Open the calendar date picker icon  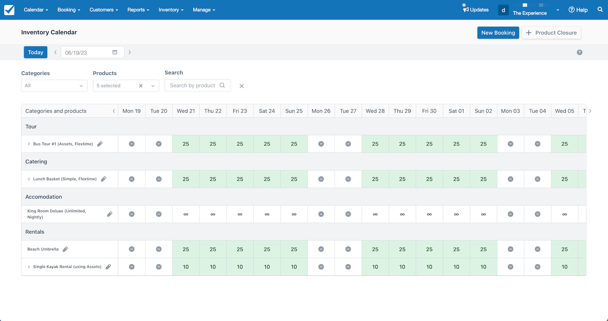click(x=115, y=52)
